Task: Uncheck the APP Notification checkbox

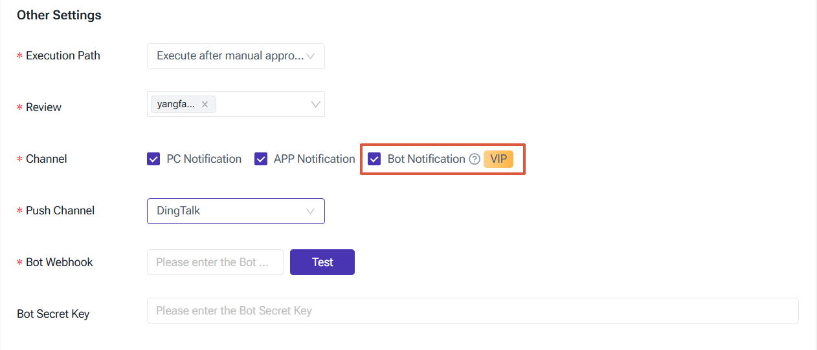Action: click(261, 159)
